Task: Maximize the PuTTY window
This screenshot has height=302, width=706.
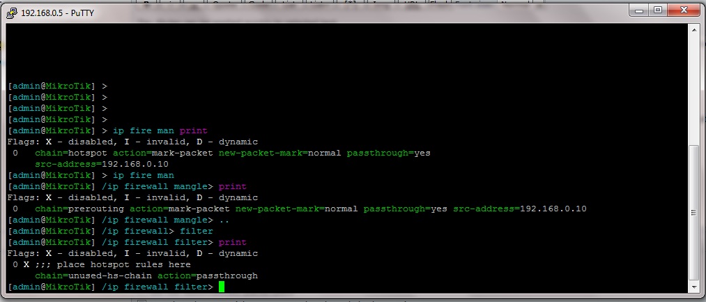Action: coord(658,10)
